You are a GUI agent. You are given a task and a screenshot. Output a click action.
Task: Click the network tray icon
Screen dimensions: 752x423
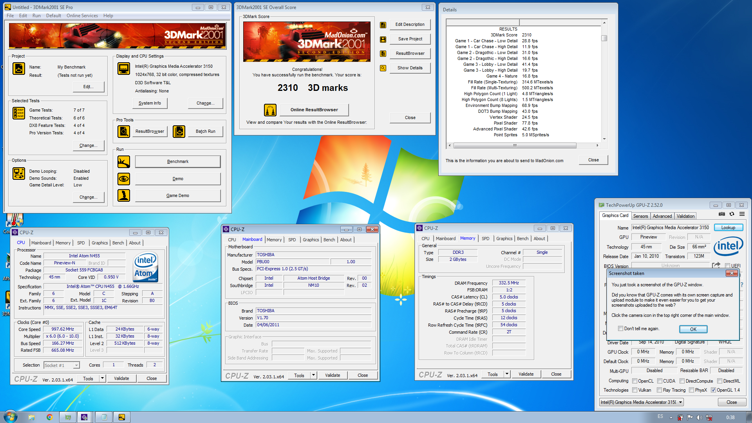(x=709, y=418)
